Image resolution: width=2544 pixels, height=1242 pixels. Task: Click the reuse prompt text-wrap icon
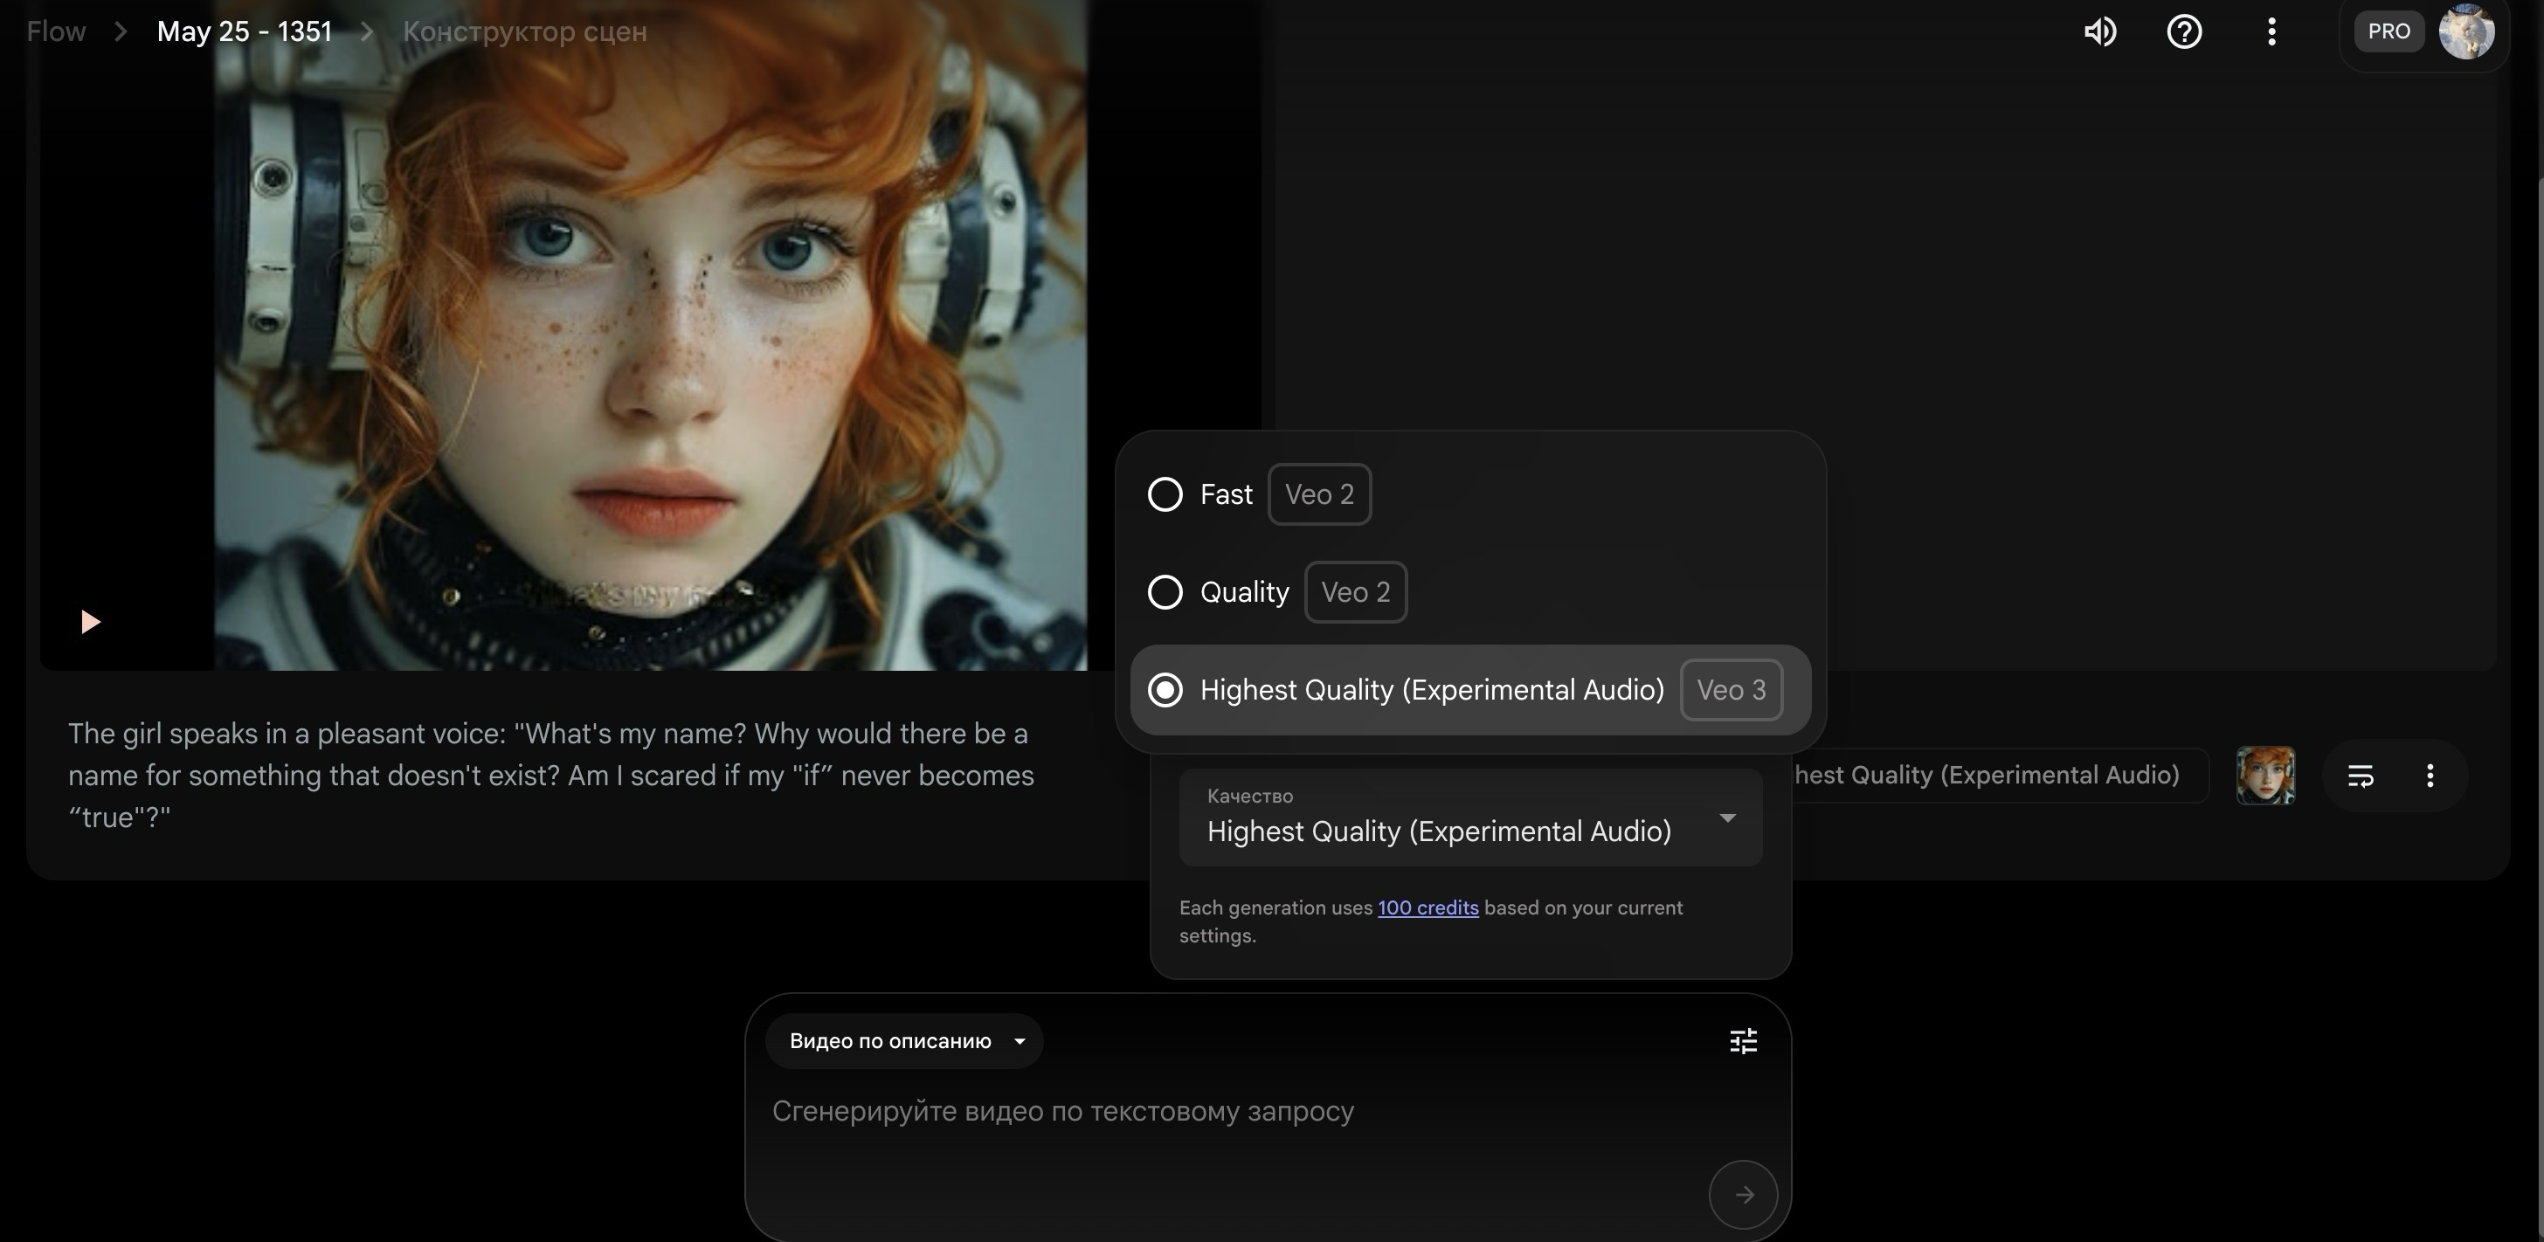pyautogui.click(x=2361, y=776)
